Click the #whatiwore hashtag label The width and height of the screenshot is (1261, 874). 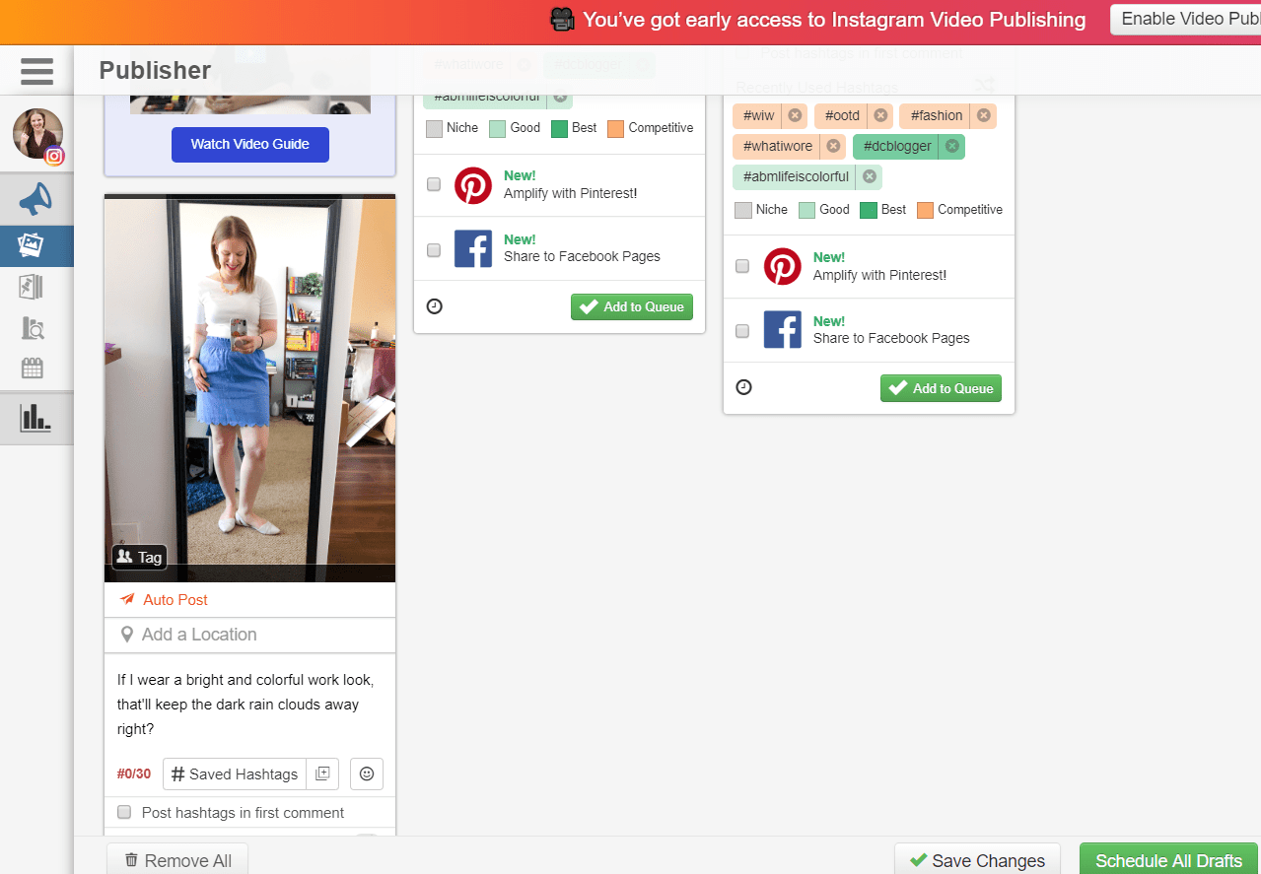click(778, 147)
